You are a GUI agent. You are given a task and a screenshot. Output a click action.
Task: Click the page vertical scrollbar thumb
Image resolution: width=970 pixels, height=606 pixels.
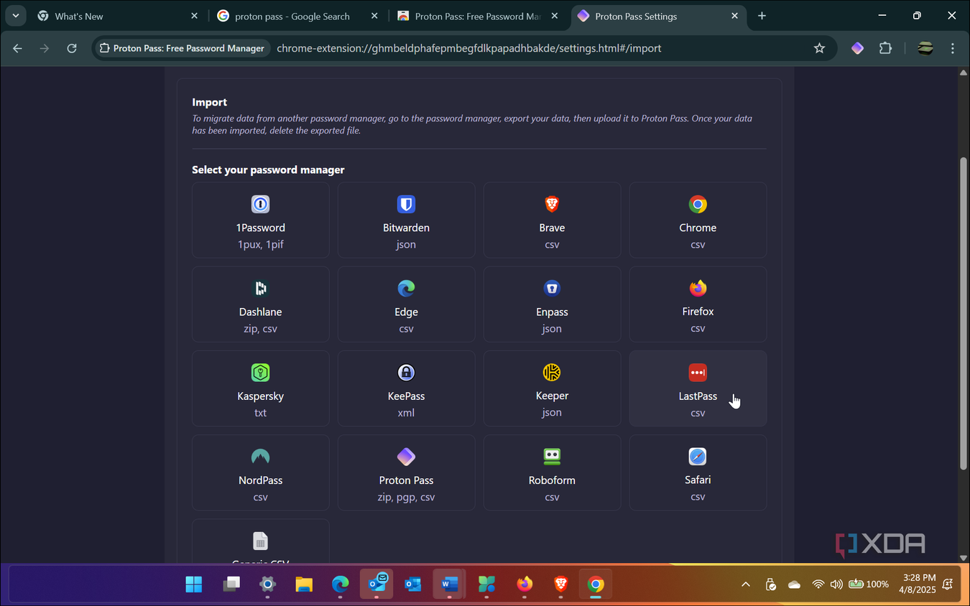click(964, 312)
